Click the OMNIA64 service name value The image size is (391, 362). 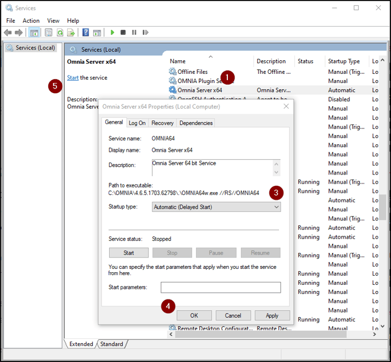click(163, 138)
